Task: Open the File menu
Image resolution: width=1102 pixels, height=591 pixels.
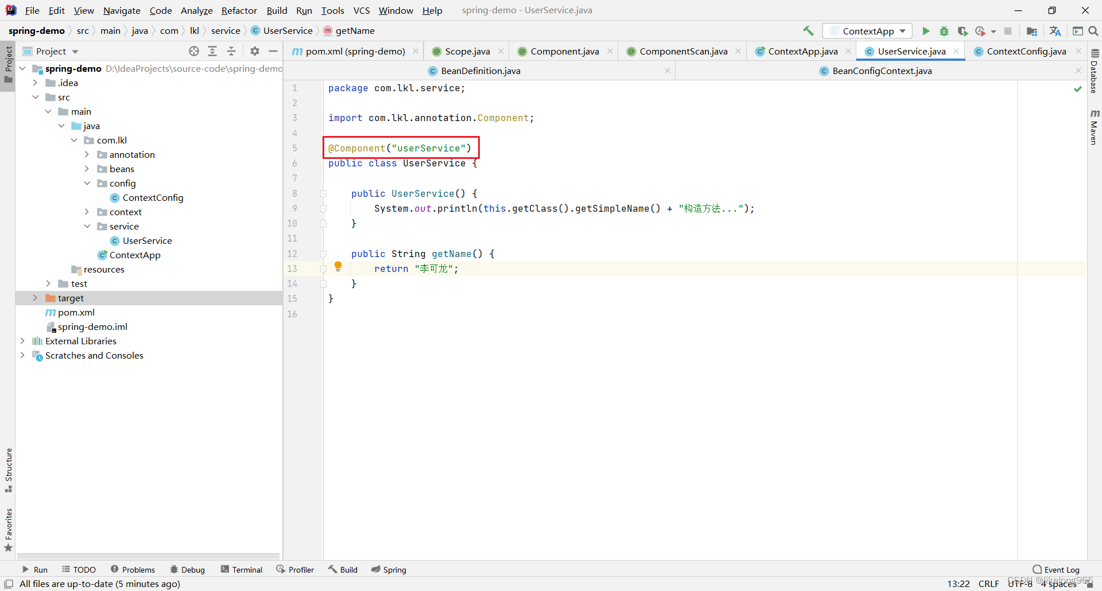Action: (x=32, y=10)
